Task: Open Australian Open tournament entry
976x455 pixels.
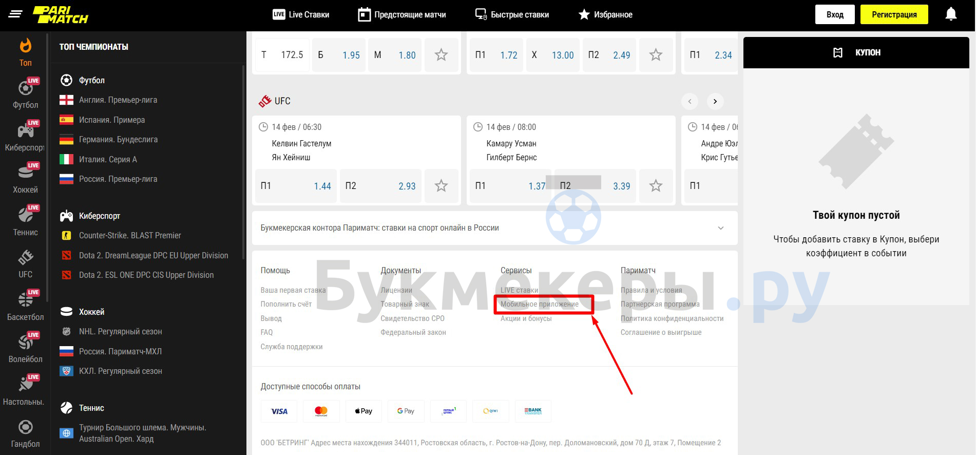Action: (142, 433)
